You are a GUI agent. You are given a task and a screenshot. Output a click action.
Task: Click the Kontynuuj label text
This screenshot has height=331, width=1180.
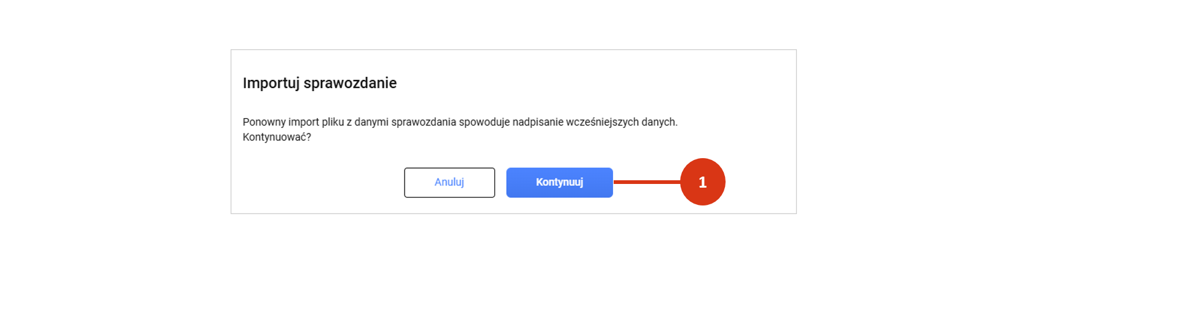pyautogui.click(x=559, y=182)
